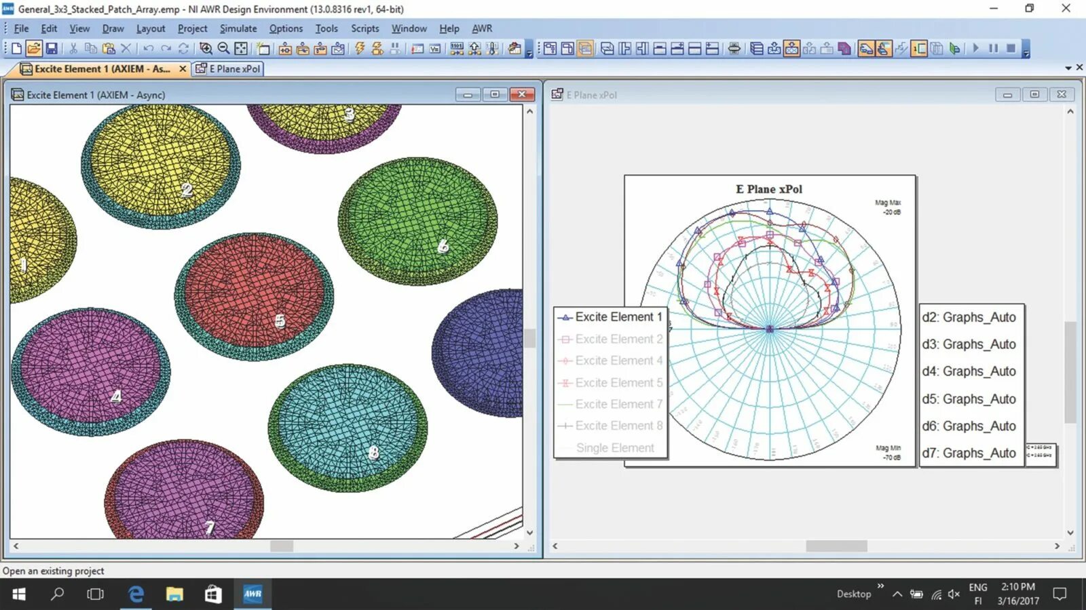The height and width of the screenshot is (610, 1086).
Task: Click the Open Project folder icon
Action: coord(34,48)
